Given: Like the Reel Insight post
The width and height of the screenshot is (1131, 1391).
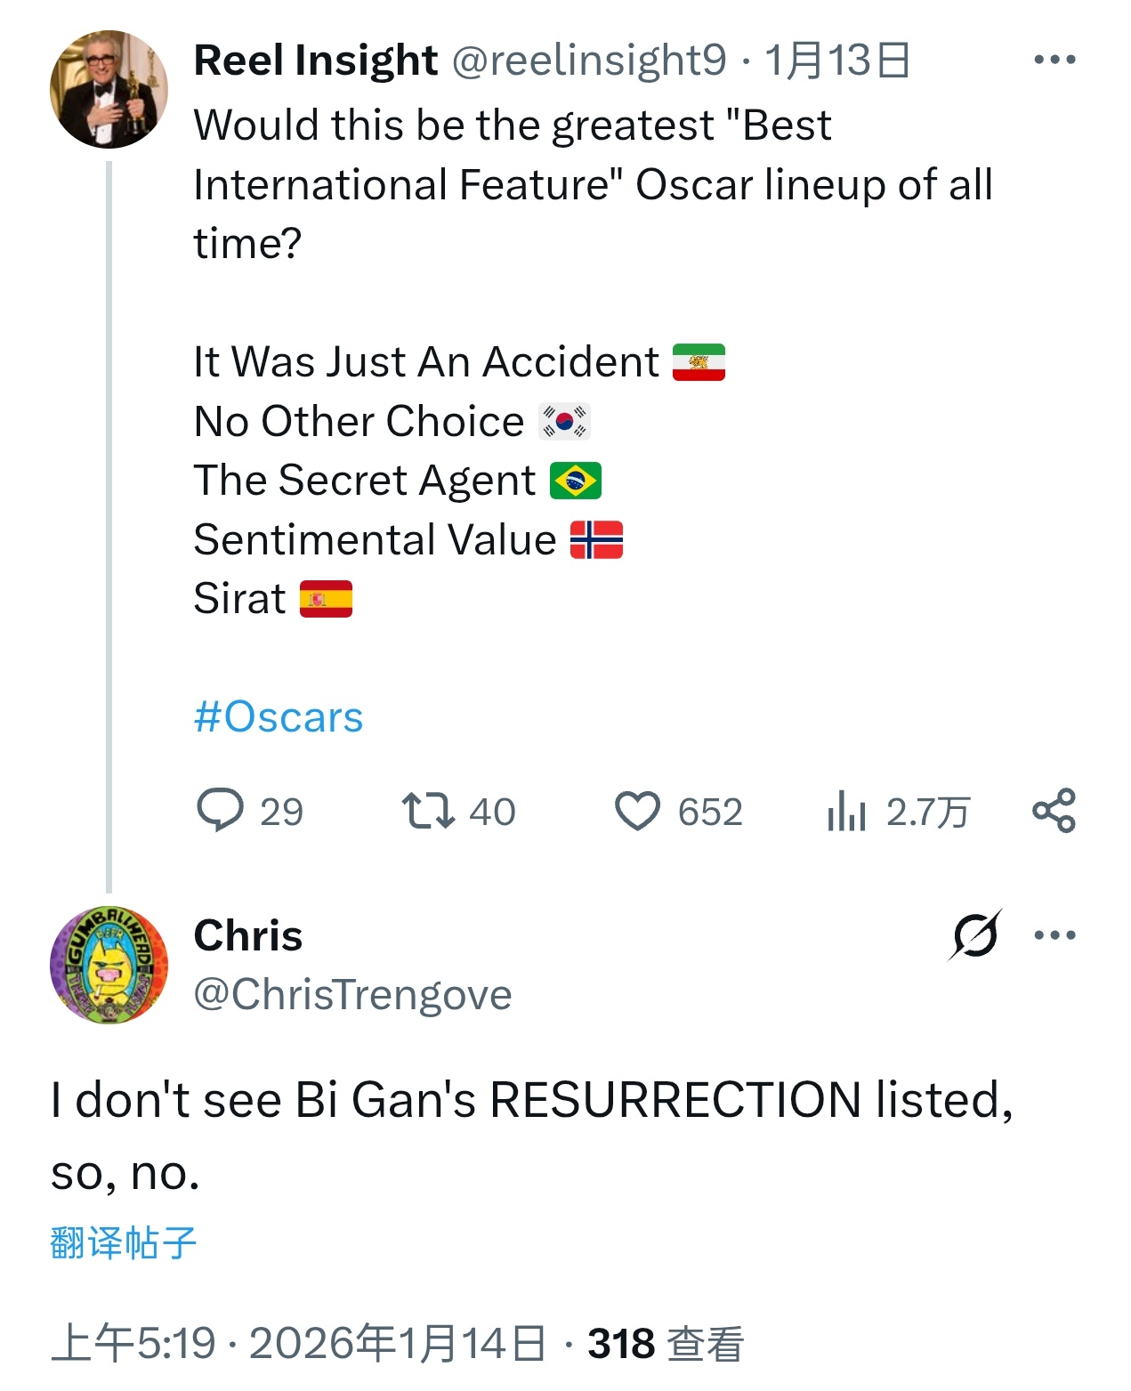Looking at the screenshot, I should click(637, 811).
